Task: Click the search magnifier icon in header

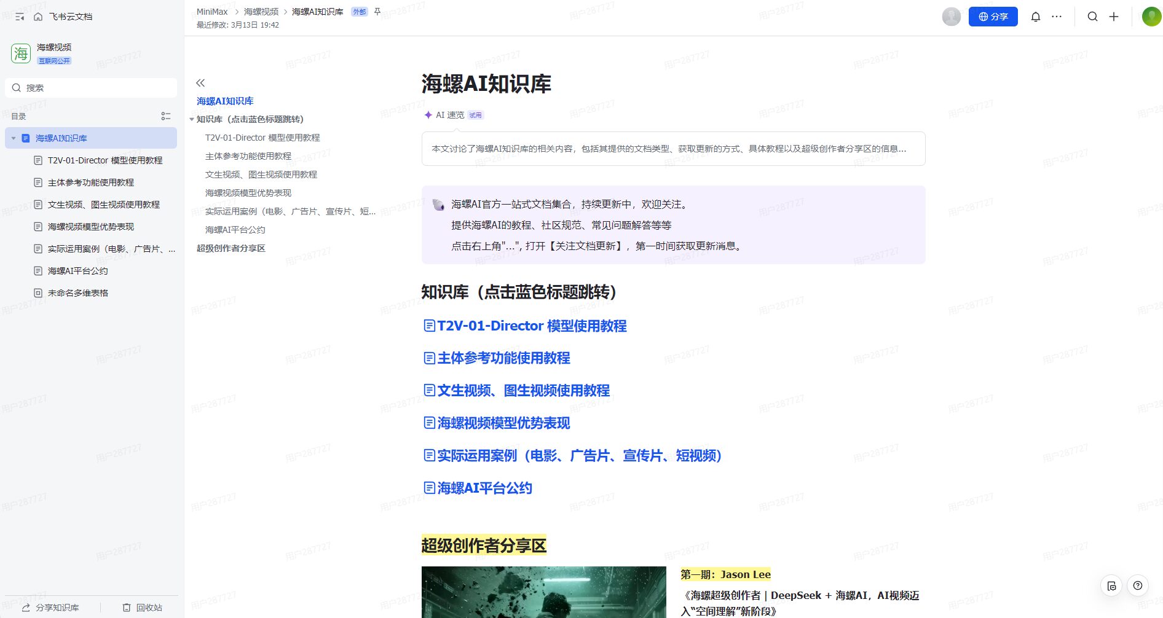Action: click(x=1092, y=17)
